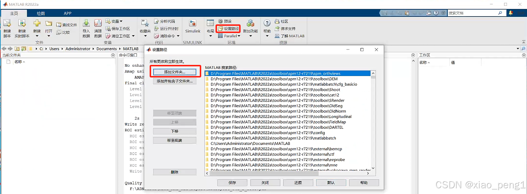Click 移至底端 (Move to Bottom) button
Screen dimensions: 527x194
point(174,140)
